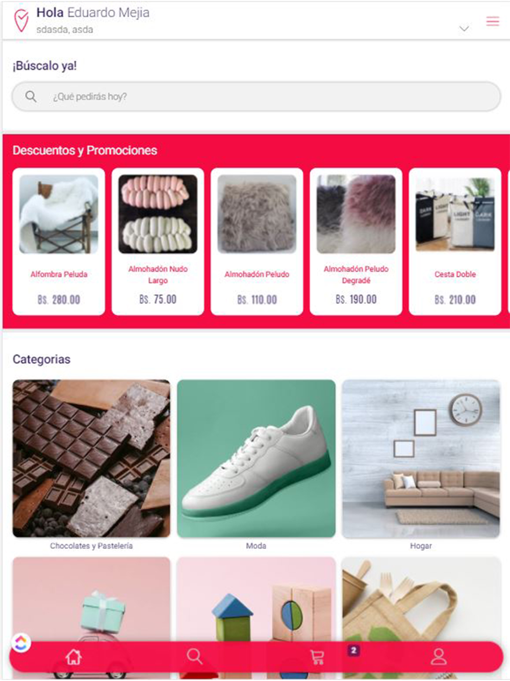Image resolution: width=510 pixels, height=681 pixels.
Task: Open Almohadón Peludo product image
Action: click(x=257, y=214)
